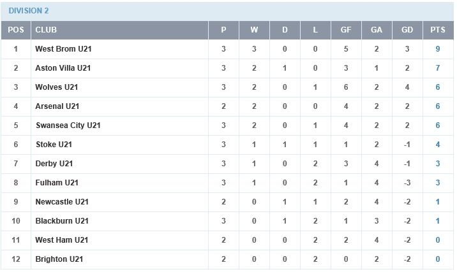
Task: Select Blackburn U21 club name
Action: pyautogui.click(x=62, y=221)
